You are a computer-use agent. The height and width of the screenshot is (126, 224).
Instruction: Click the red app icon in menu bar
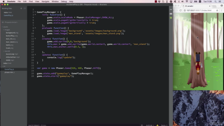[156, 1]
